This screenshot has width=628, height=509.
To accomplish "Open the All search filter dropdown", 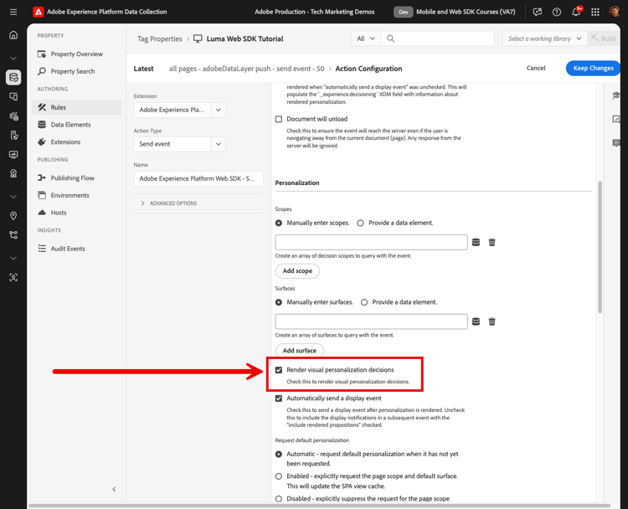I will pos(366,39).
